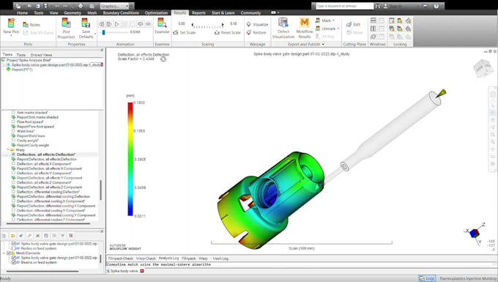Click the Visualize warpage button
The height and width of the screenshot is (282, 498).
pyautogui.click(x=257, y=24)
